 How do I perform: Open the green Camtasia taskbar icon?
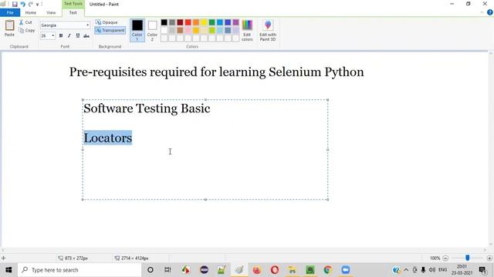tap(310, 270)
